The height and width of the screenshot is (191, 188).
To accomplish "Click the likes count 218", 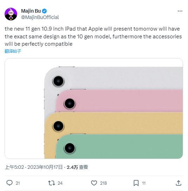I will [103, 183].
